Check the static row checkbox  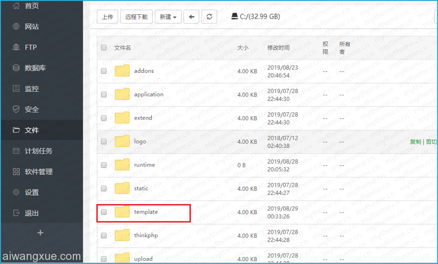(103, 188)
